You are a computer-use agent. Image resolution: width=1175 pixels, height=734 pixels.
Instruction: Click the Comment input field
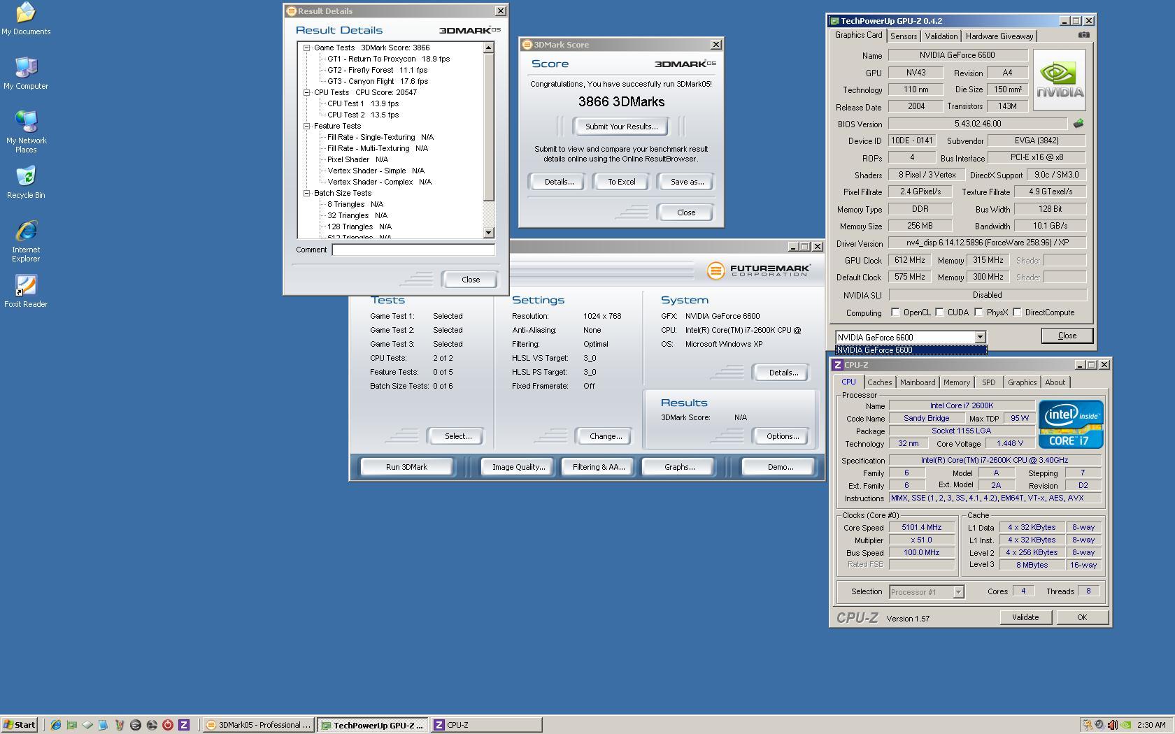coord(413,250)
